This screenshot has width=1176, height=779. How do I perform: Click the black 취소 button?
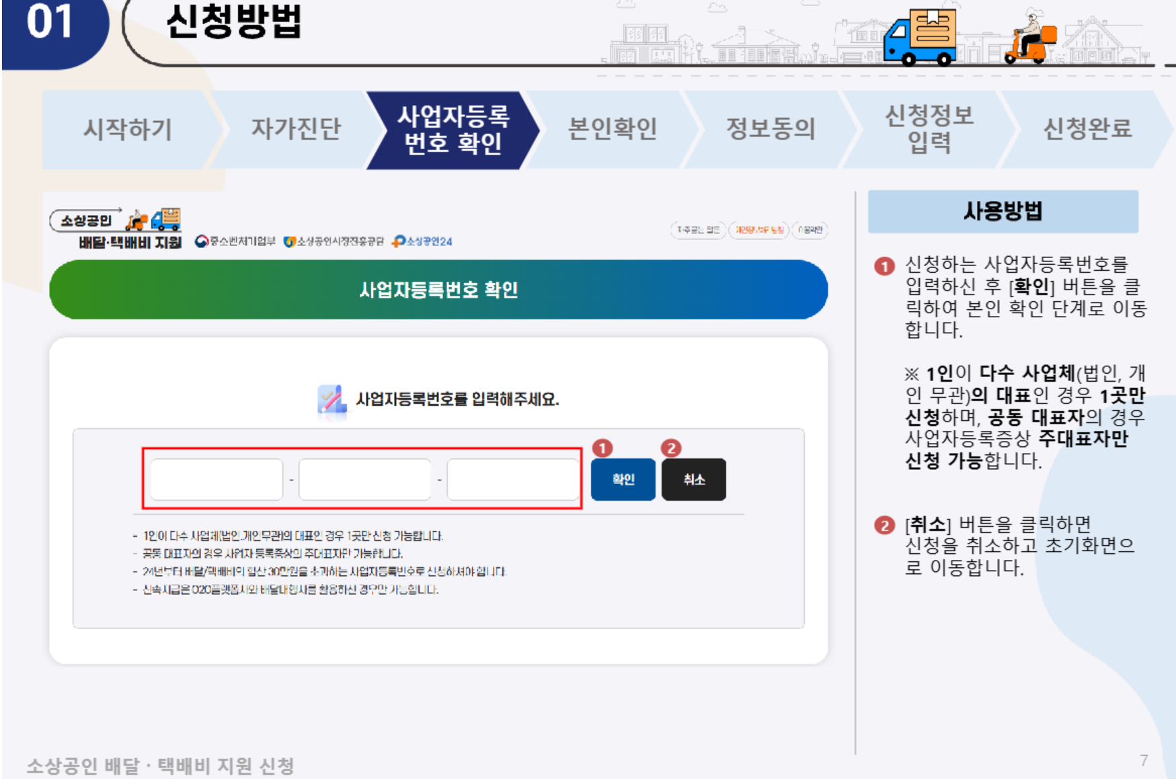point(693,479)
